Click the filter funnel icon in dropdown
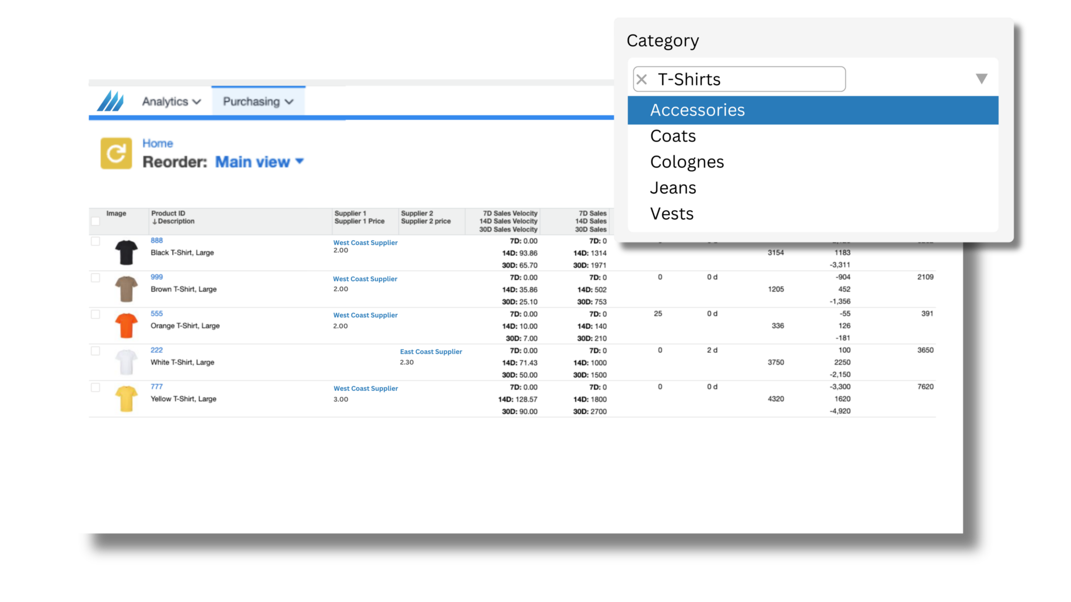Screen dimensions: 1071x602 (x=982, y=79)
